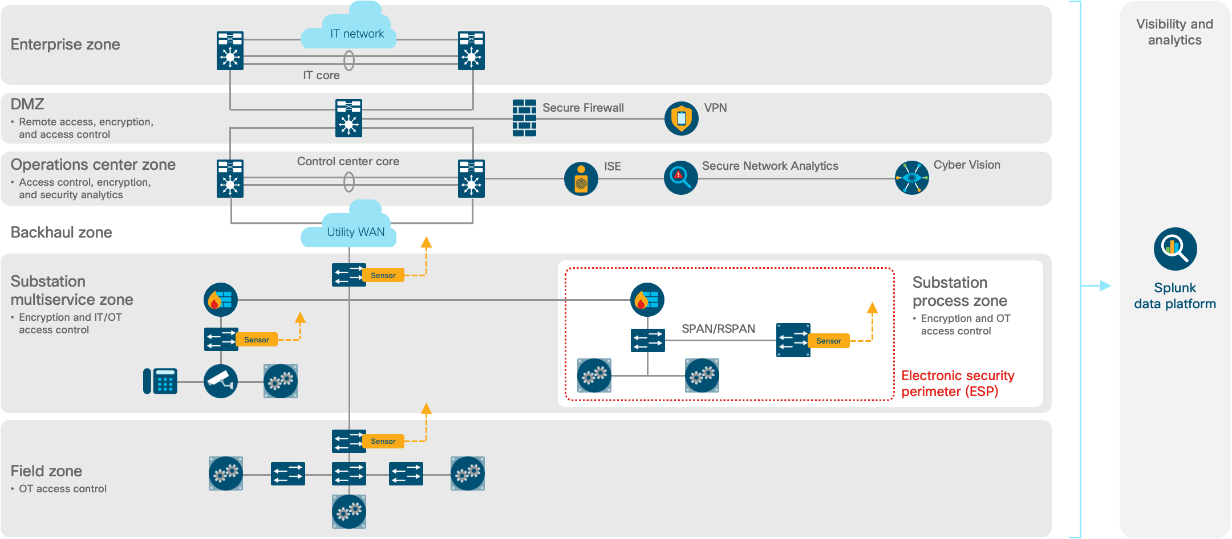Viewport: 1232px width, 539px height.
Task: Open the Secure Network Analytics icon
Action: pos(681,178)
